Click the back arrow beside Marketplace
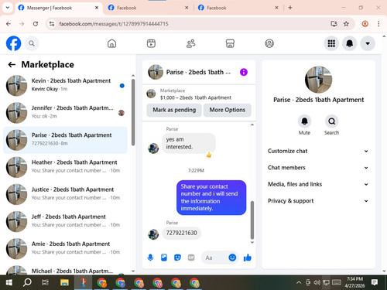This screenshot has height=290, width=387. coord(12,64)
